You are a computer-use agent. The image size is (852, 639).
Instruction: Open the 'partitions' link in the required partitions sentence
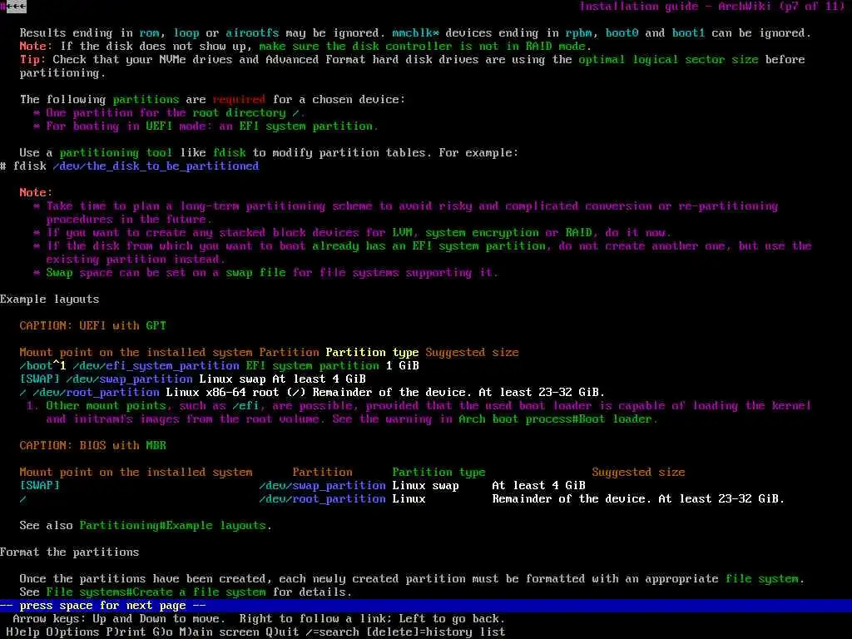[146, 100]
